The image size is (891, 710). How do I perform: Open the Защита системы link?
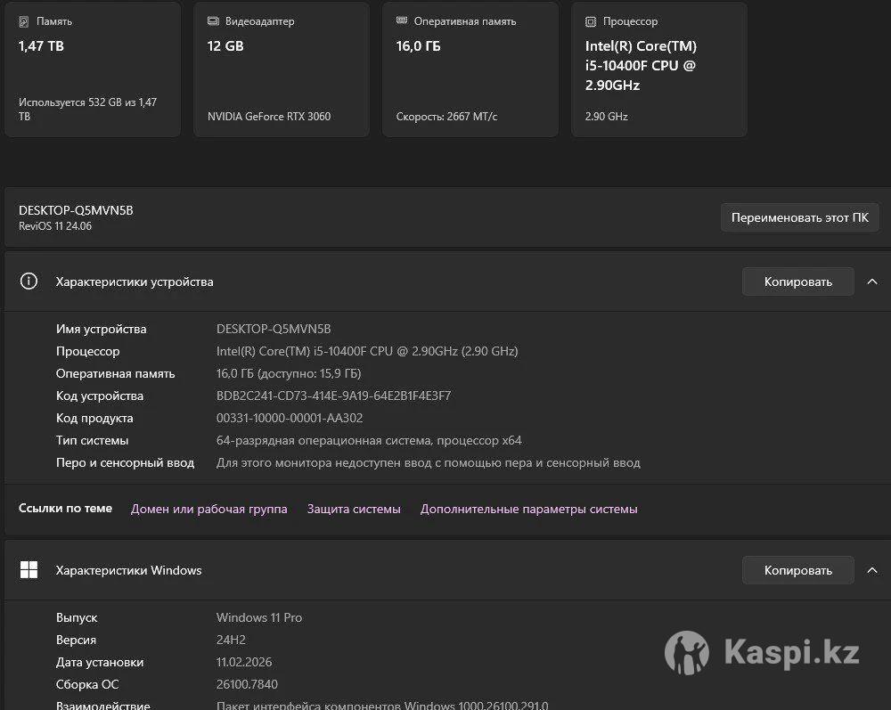pos(354,510)
